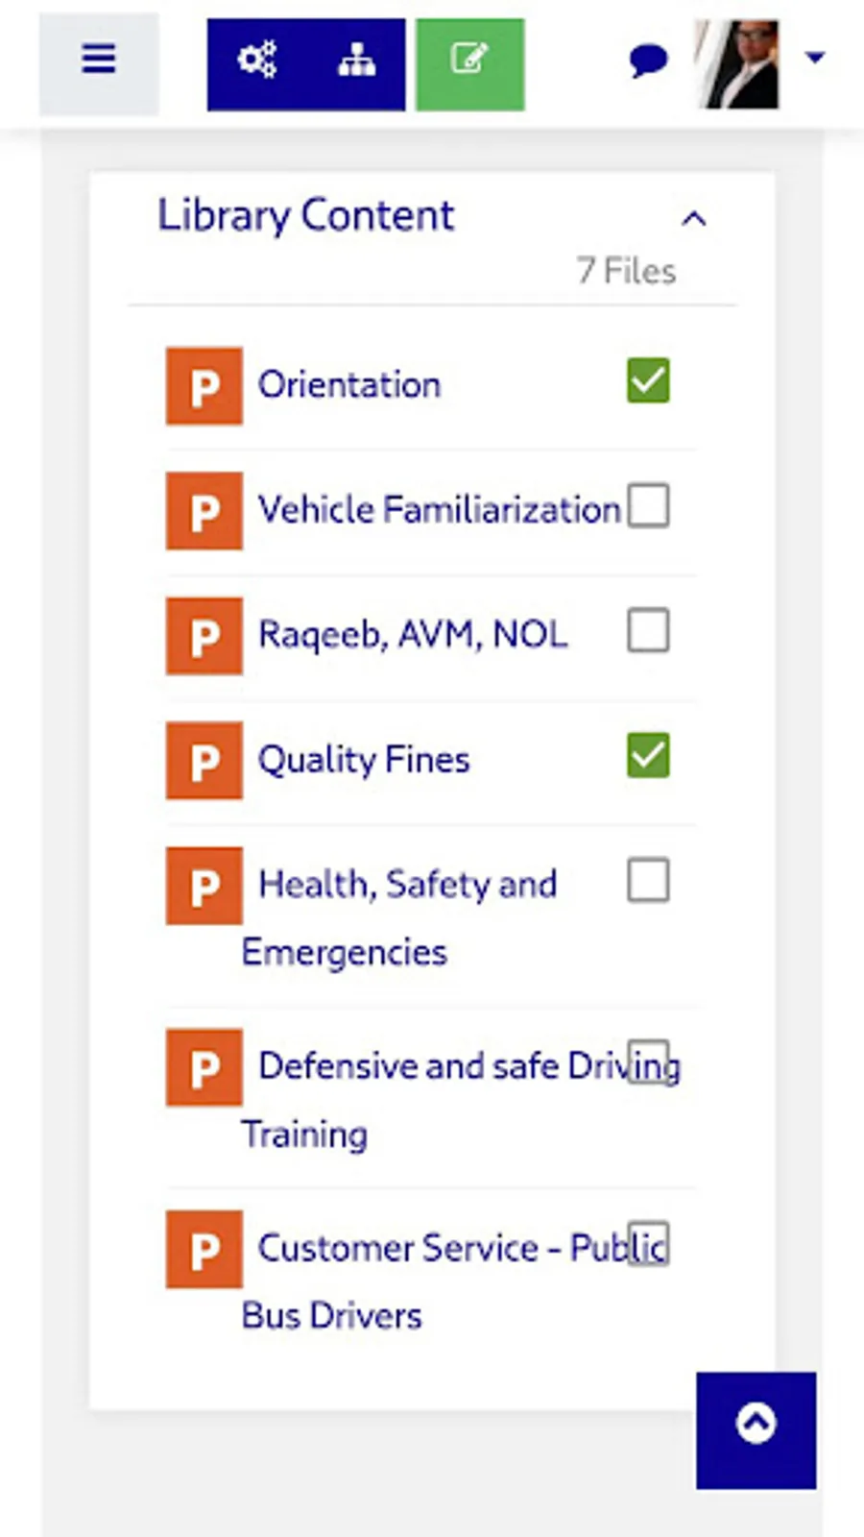Open the hierarchy sitemap icon

[x=356, y=61]
